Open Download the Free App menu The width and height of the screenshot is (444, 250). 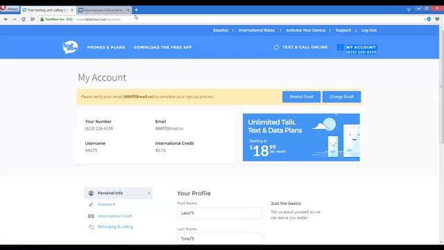163,47
